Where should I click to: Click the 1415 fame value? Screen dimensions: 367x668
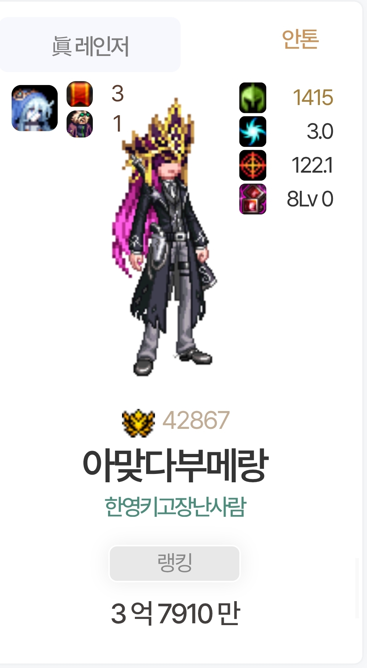pyautogui.click(x=313, y=97)
